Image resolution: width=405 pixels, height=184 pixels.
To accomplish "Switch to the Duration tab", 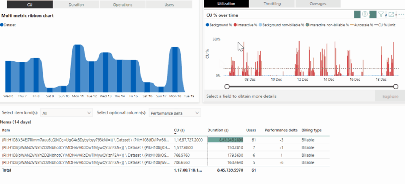I will pos(76,5).
